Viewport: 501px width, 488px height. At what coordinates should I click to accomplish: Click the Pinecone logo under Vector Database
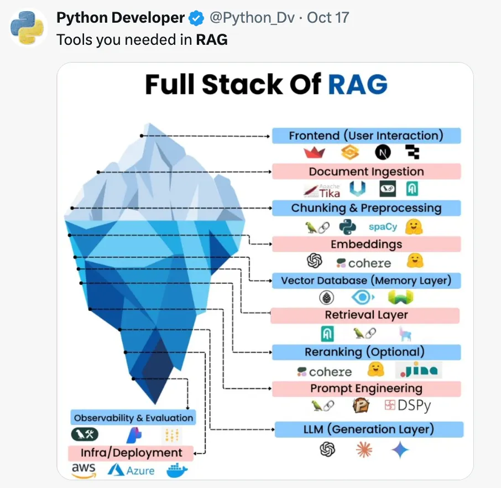tap(327, 298)
